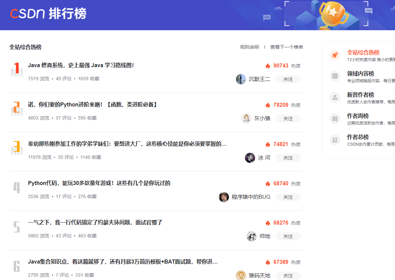
Task: Click the heat value 90743
Action: [281, 66]
